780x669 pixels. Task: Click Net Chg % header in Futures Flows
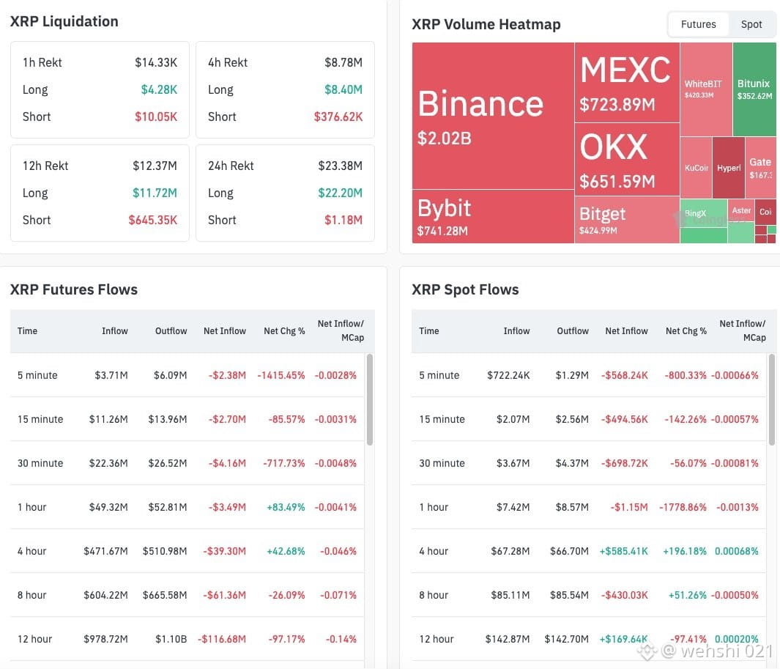click(284, 331)
